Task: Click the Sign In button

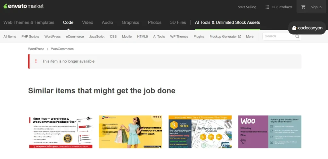Action: click(x=316, y=7)
